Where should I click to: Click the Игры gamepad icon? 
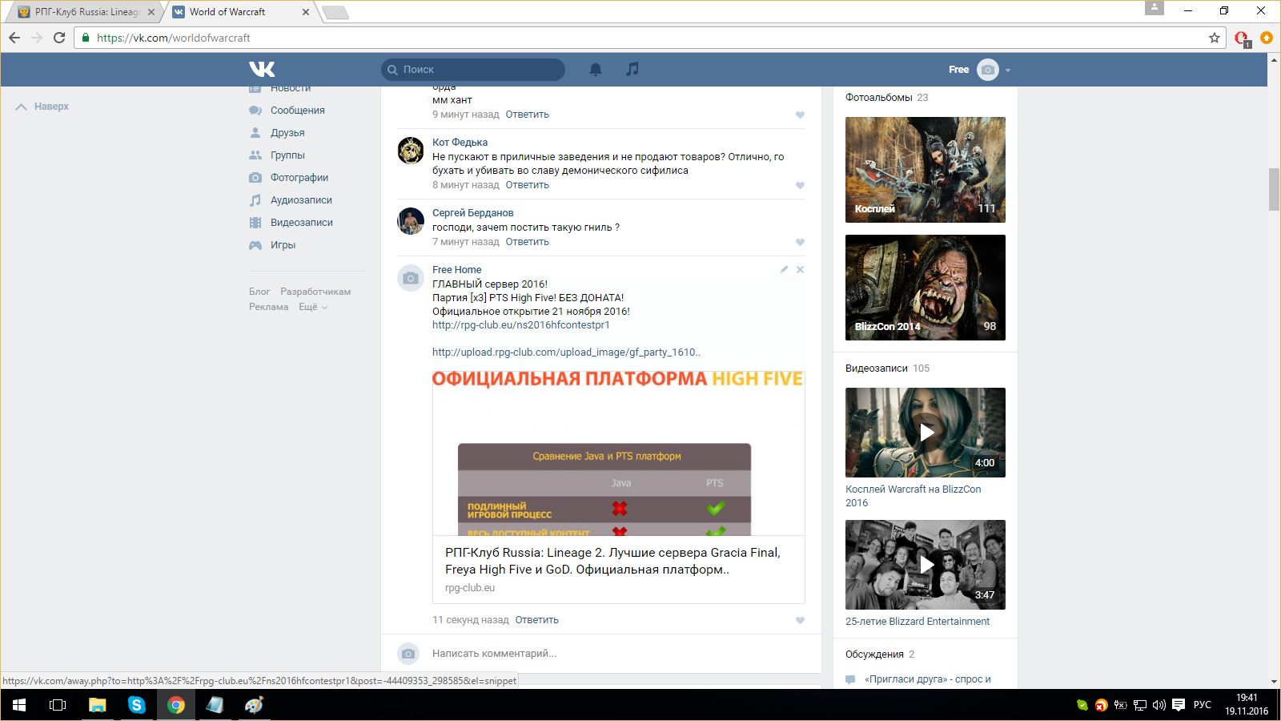pos(255,245)
